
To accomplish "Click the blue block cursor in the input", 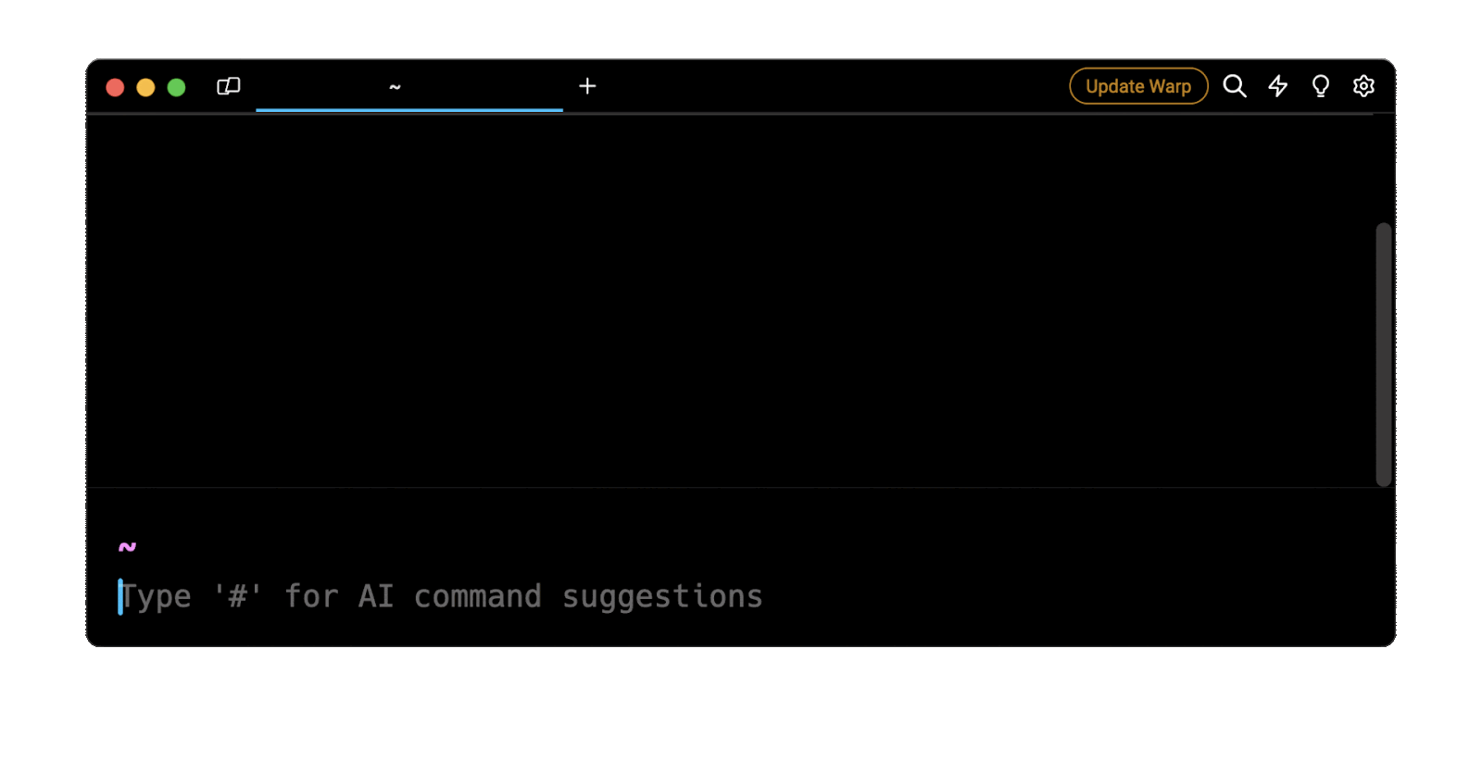I will tap(121, 595).
